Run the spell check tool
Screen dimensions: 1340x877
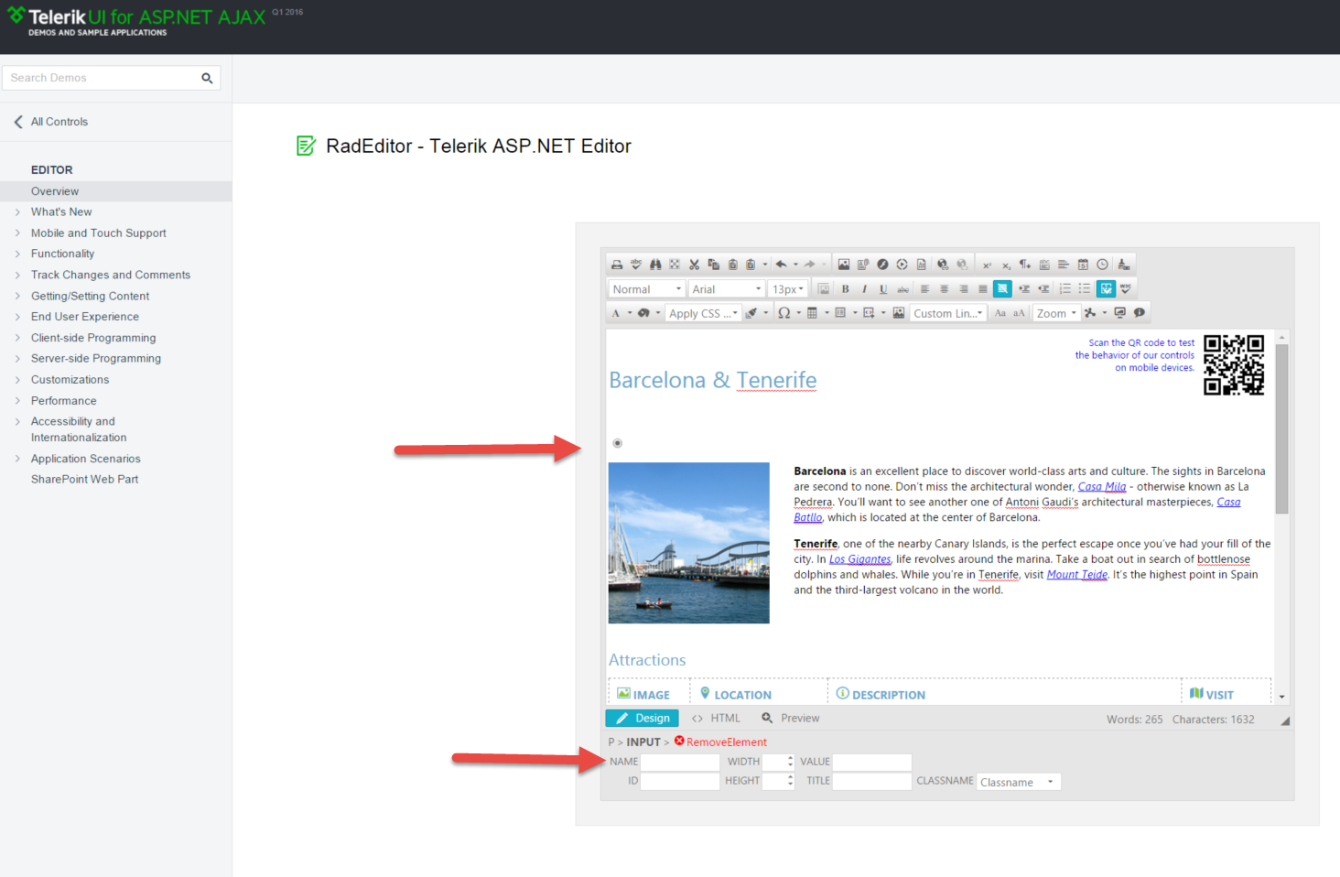pyautogui.click(x=636, y=265)
